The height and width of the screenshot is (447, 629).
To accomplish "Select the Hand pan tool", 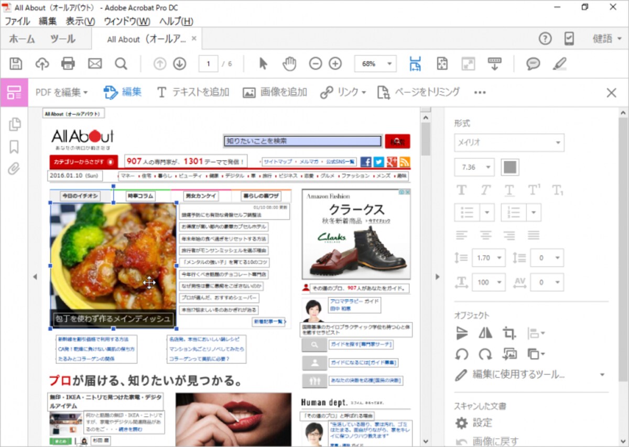I will click(289, 64).
